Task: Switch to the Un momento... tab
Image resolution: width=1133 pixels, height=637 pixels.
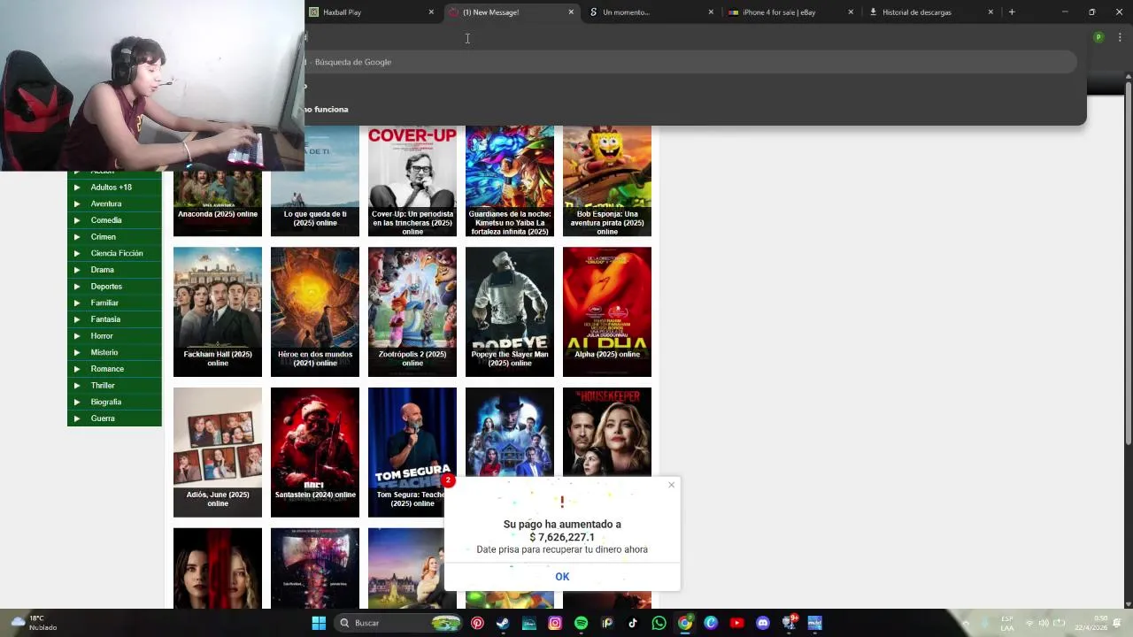Action: [x=651, y=12]
